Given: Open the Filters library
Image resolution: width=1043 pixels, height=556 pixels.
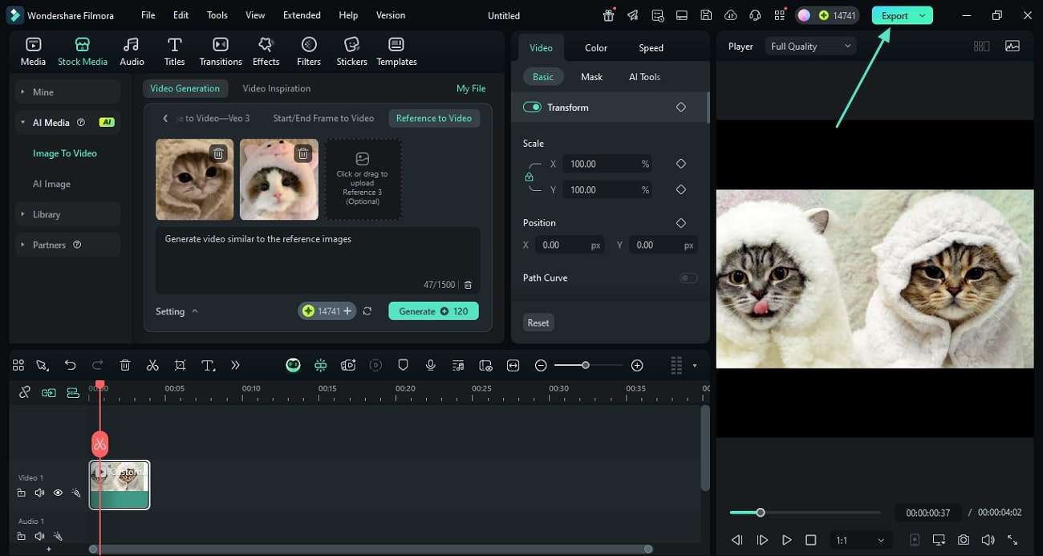Looking at the screenshot, I should [309, 51].
